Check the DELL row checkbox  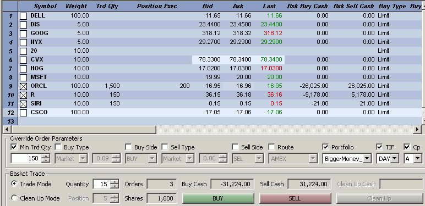[x=24, y=16]
